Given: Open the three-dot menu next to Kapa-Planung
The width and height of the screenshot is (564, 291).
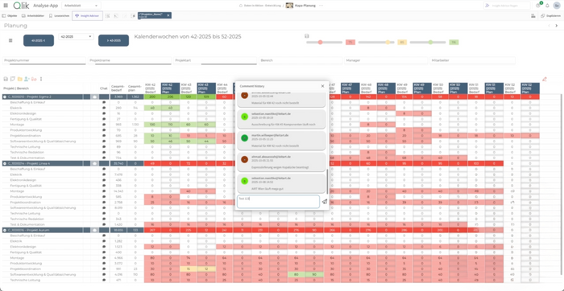Looking at the screenshot, I should coord(321,6).
